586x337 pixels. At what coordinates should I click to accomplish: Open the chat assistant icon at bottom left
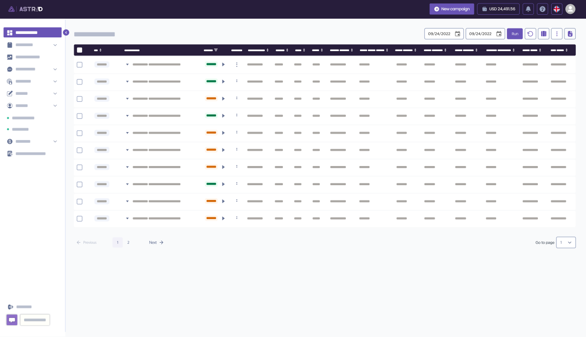(12, 320)
